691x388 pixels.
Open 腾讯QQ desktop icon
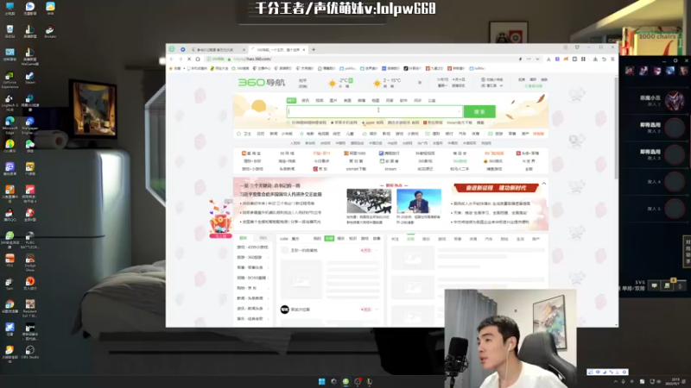pos(10,215)
